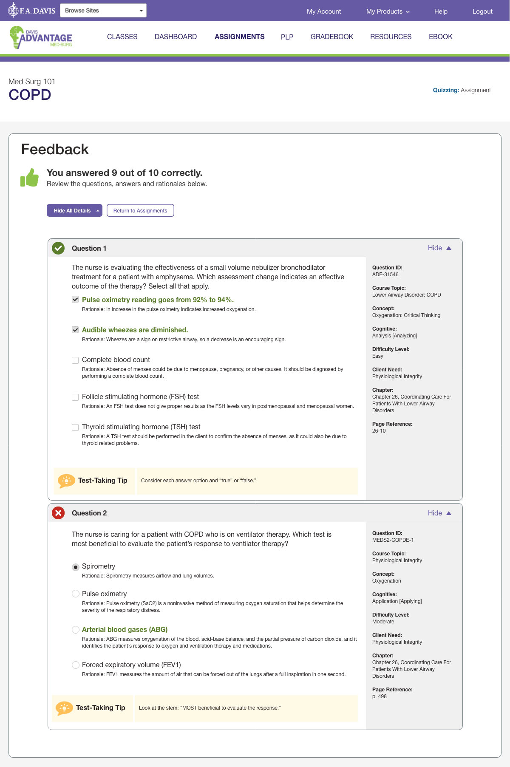Select the Arterial blood gases radio button
Viewport: 510px width, 767px height.
tap(76, 629)
